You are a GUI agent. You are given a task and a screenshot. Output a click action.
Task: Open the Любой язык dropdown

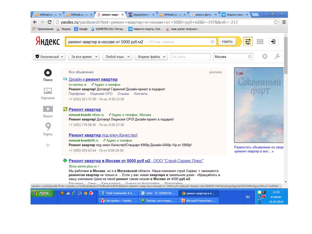click(117, 57)
